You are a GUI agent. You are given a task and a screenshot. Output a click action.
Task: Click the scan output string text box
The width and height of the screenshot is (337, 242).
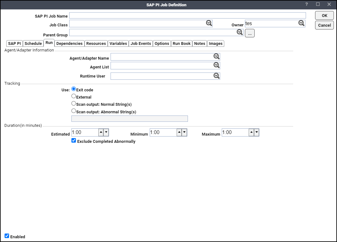130,119
